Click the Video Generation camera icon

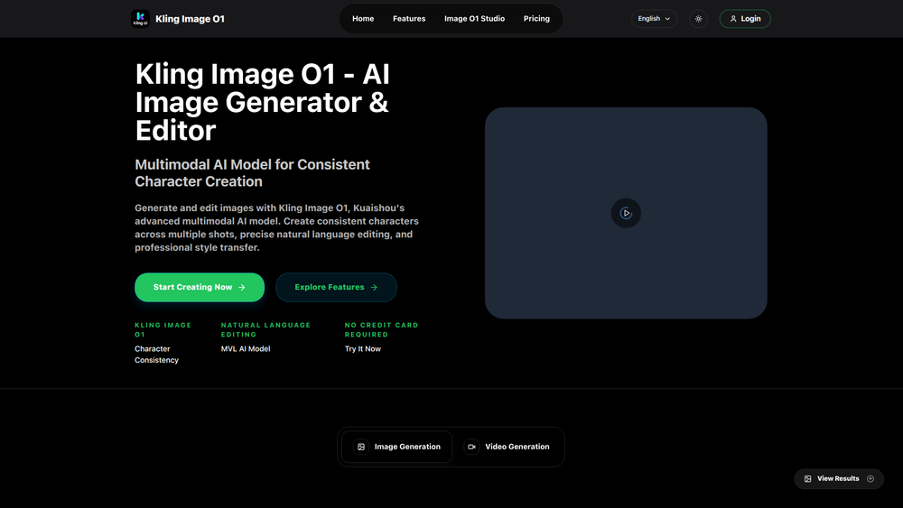tap(471, 447)
